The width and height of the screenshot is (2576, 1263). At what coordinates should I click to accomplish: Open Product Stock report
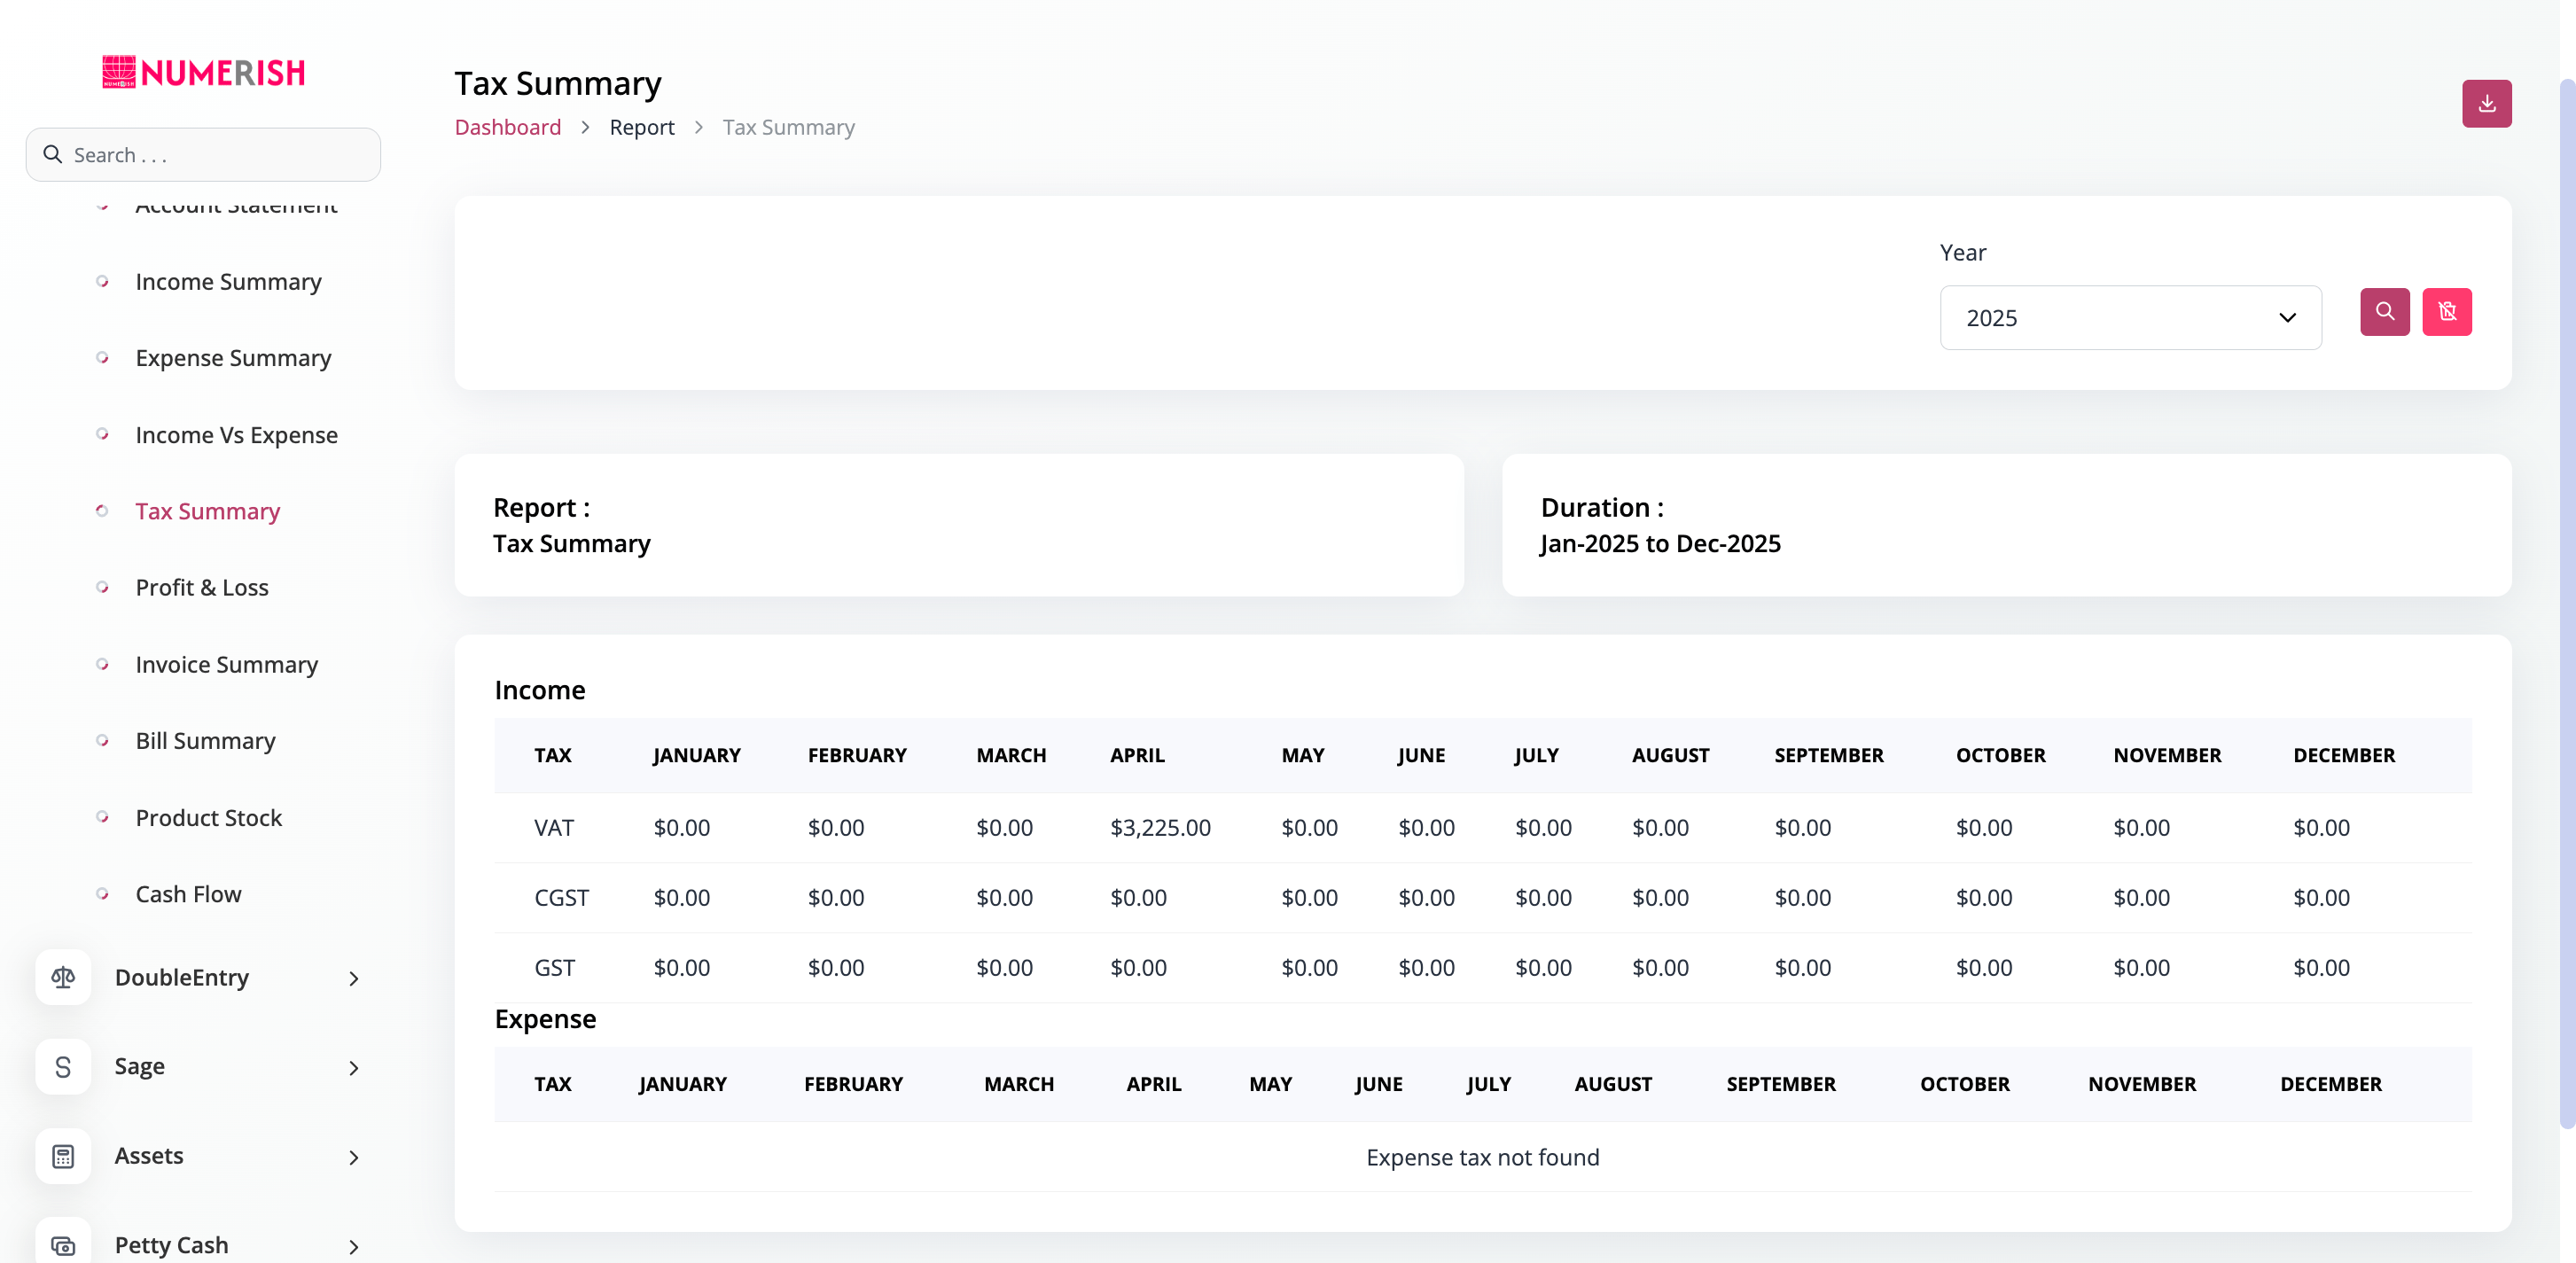[x=208, y=818]
